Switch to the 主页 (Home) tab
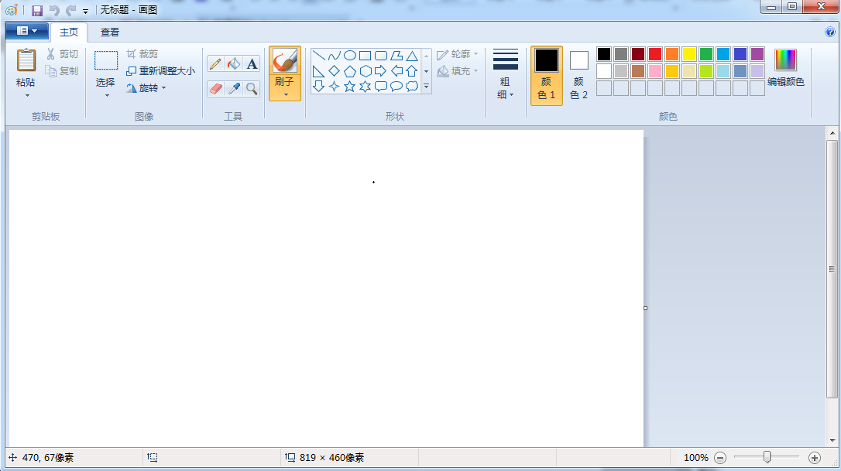 coord(69,32)
